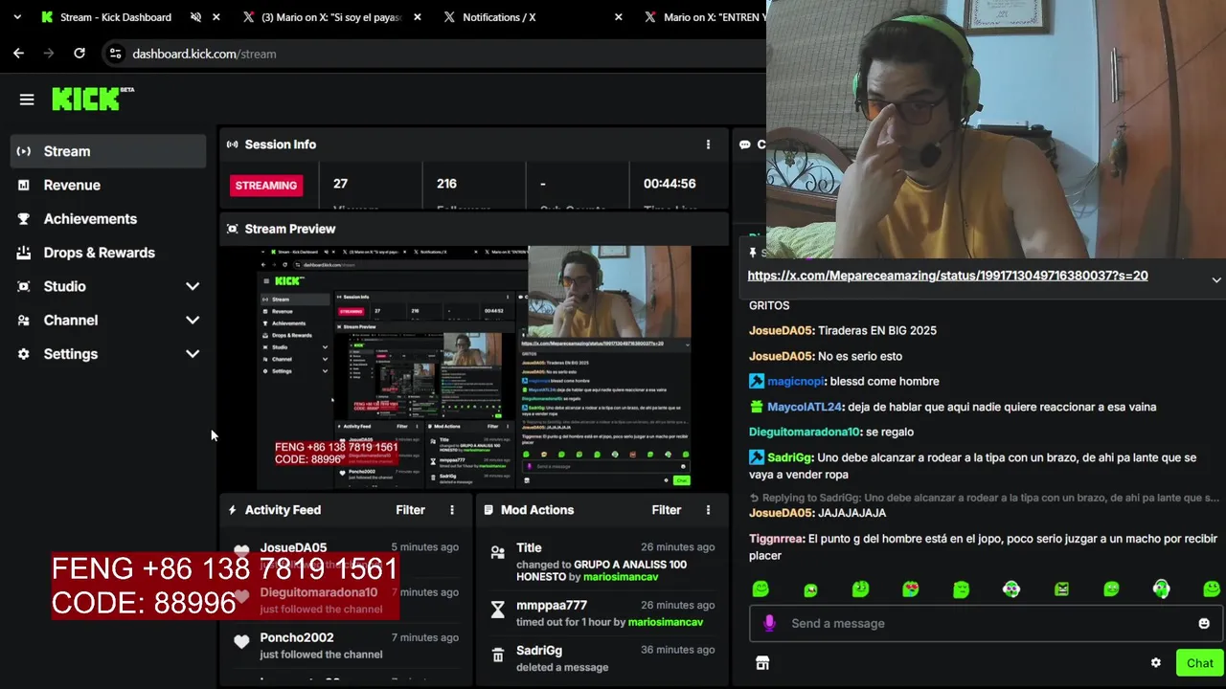
Task: Open the pinned x.com Mepareceamazing link
Action: [947, 276]
